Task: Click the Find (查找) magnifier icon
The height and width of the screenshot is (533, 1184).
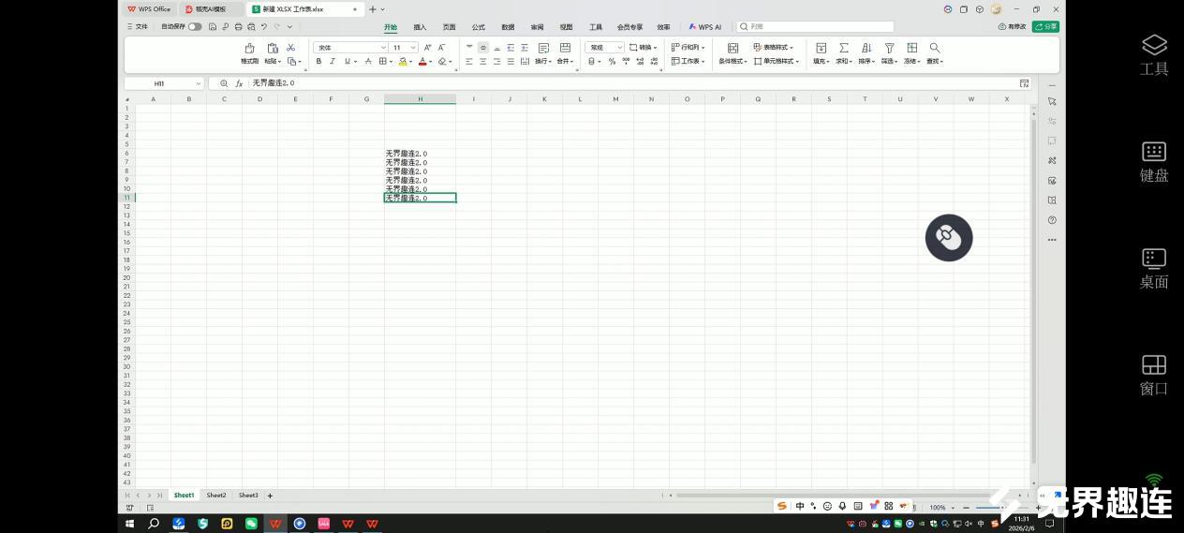Action: coord(934,48)
